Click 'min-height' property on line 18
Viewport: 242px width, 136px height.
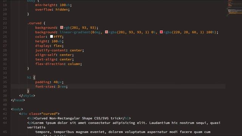click(x=45, y=5)
